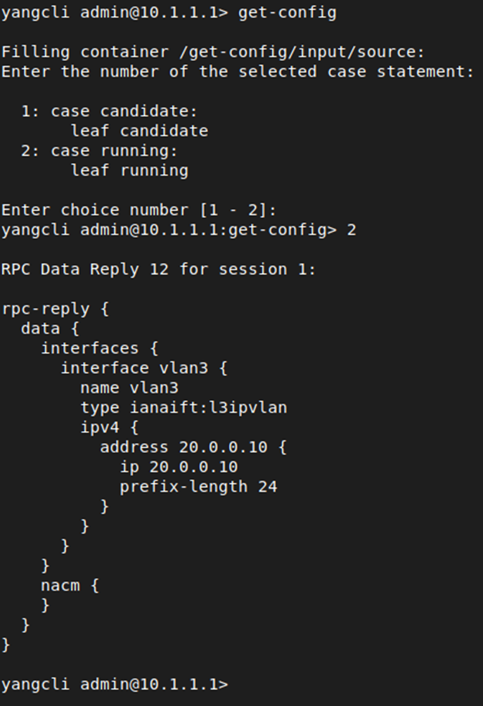Click the "leaf running" text

pos(129,170)
